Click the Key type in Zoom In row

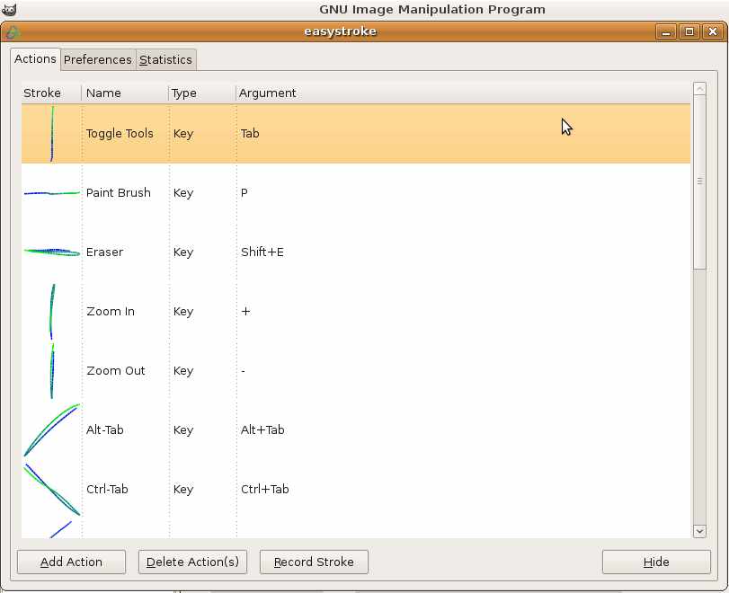183,312
